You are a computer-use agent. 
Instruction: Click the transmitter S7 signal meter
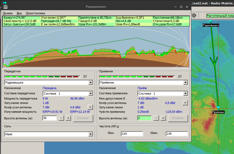tap(42, 77)
